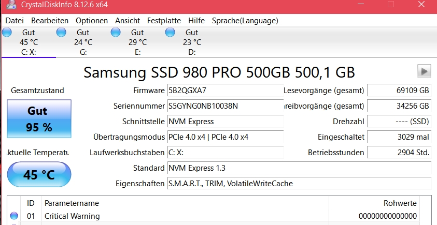This screenshot has height=225, width=437.
Task: Select the E: drive at 29 °C
Action: point(138,42)
